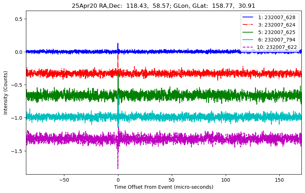This screenshot has width=305, height=193.
Task: Click the −50 x-axis tick label
Action: (x=64, y=180)
